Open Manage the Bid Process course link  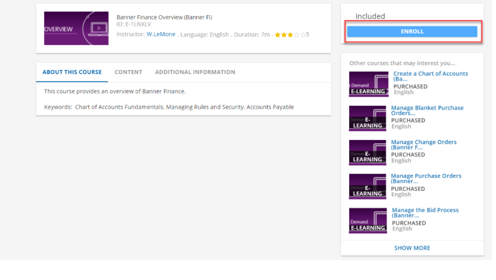(x=425, y=213)
